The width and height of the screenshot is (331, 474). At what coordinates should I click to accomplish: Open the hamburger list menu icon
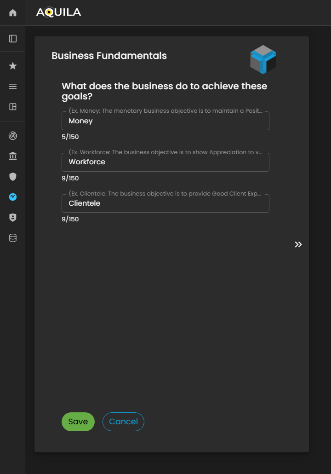pyautogui.click(x=13, y=87)
